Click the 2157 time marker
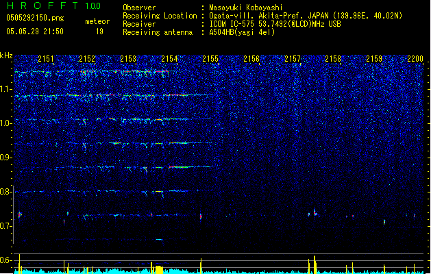Image resolution: width=431 pixels, height=274 pixels. pos(293,59)
